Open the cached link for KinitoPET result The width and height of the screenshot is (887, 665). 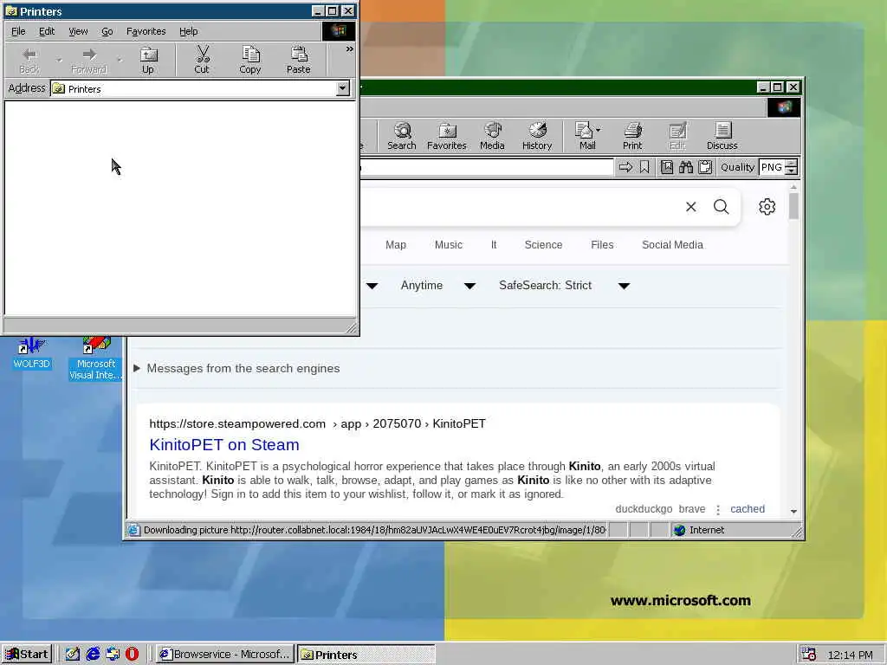[748, 509]
